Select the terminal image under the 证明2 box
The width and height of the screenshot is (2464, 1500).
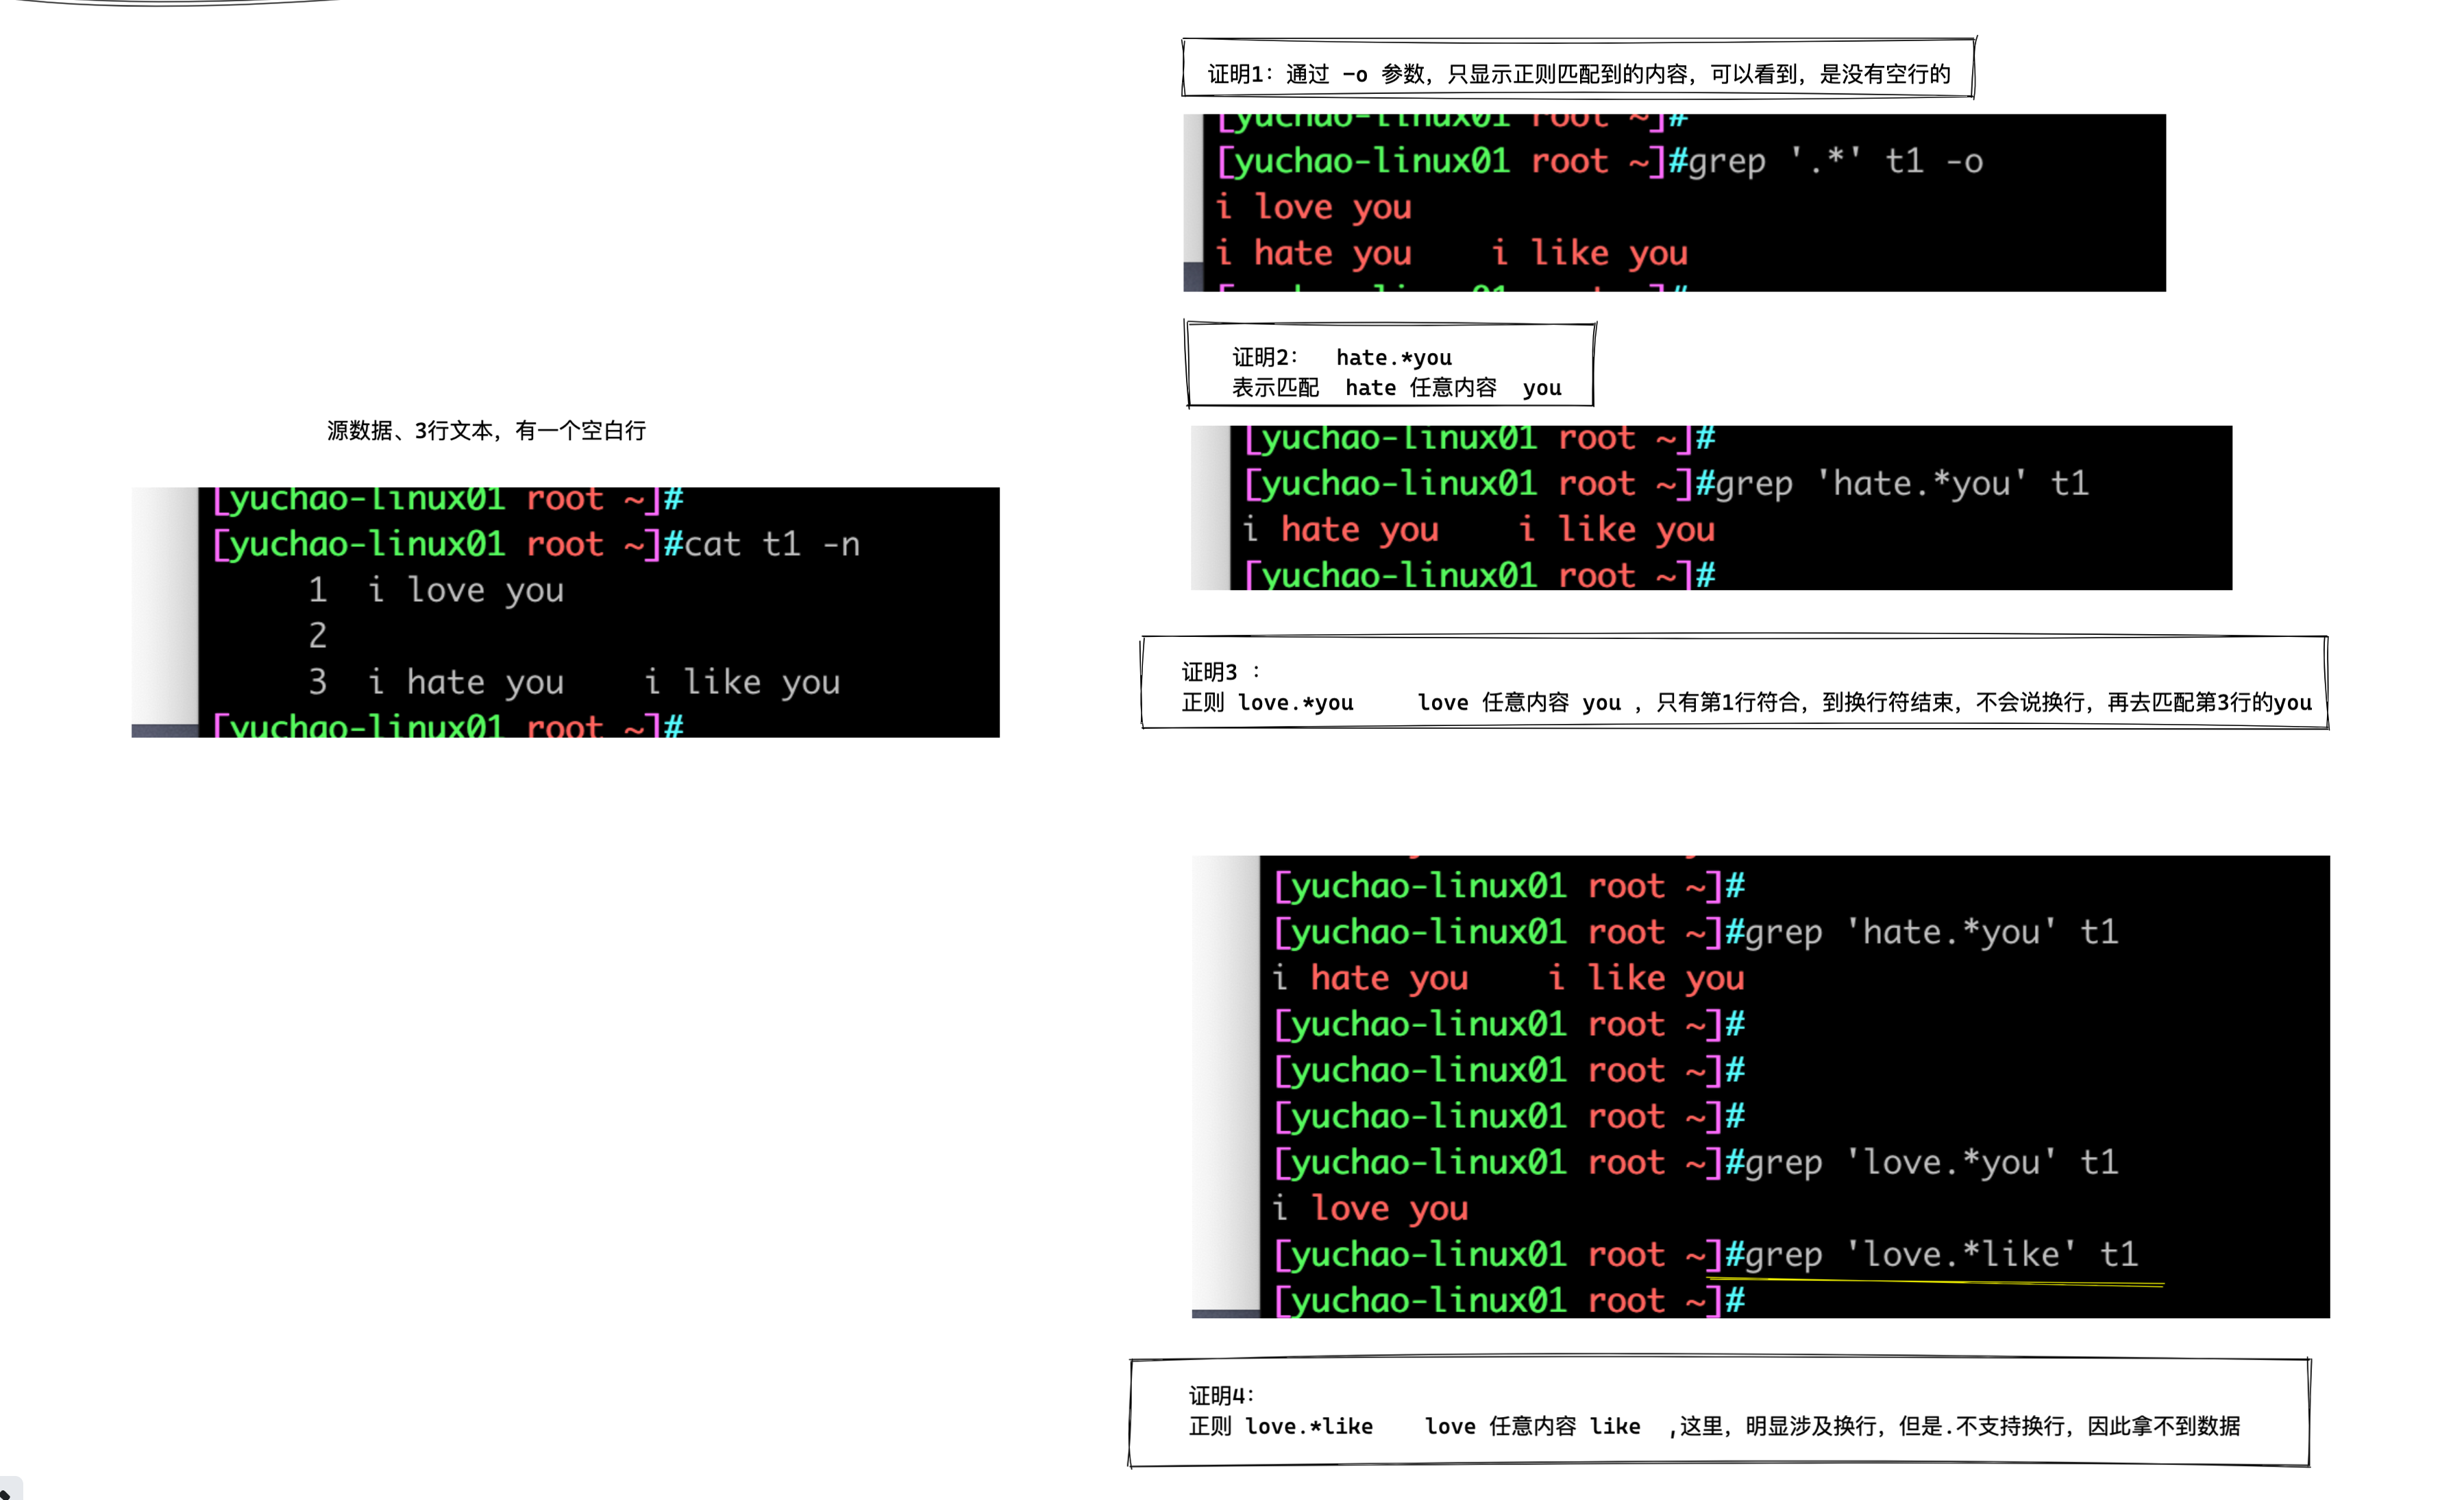1710,508
